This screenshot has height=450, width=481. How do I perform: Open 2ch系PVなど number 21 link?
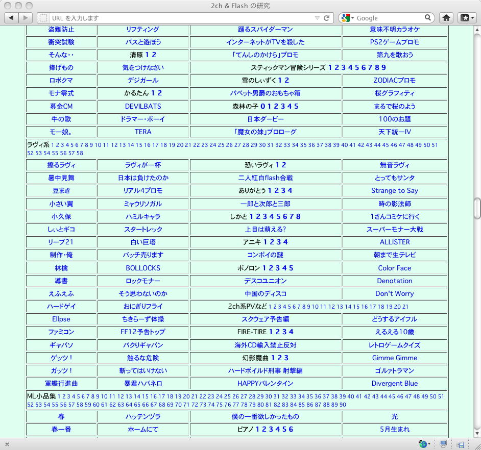405,307
